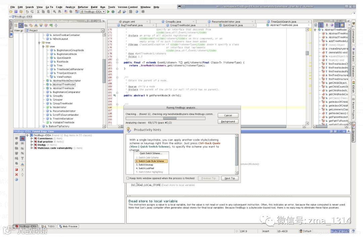The image size is (363, 237).
Task: Open the Refactor menu
Action: (83, 7)
